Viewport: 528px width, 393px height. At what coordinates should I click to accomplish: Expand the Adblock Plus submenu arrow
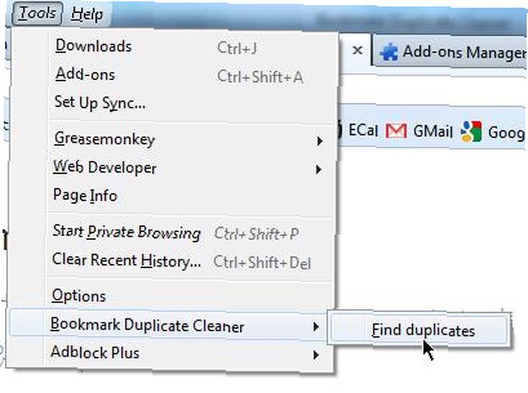coord(316,354)
